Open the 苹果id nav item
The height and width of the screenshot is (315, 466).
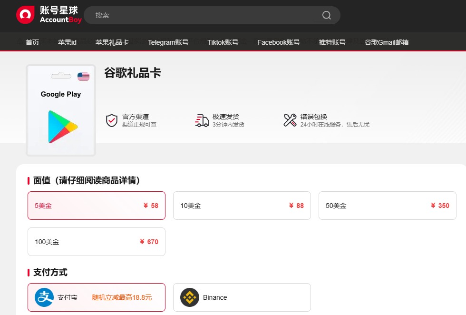click(67, 42)
